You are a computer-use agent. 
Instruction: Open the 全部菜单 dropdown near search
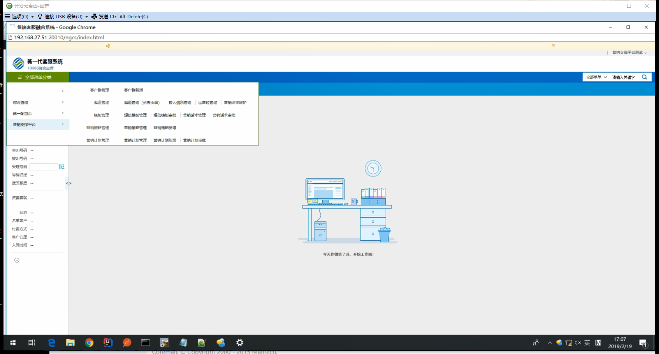point(596,77)
